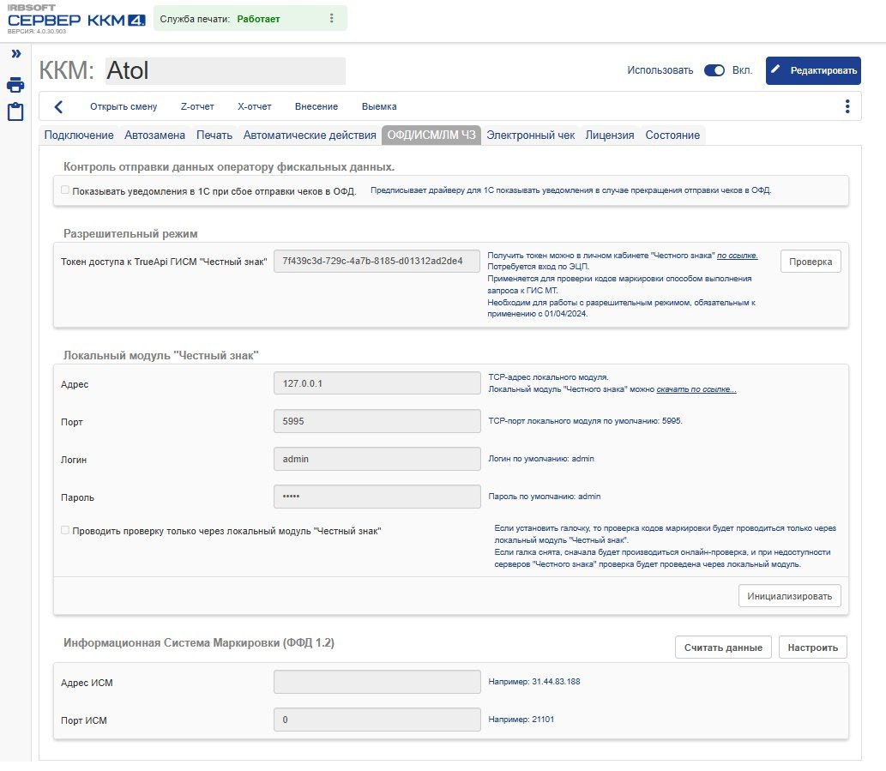Open the Лицензия tab
The height and width of the screenshot is (771, 886).
[610, 135]
